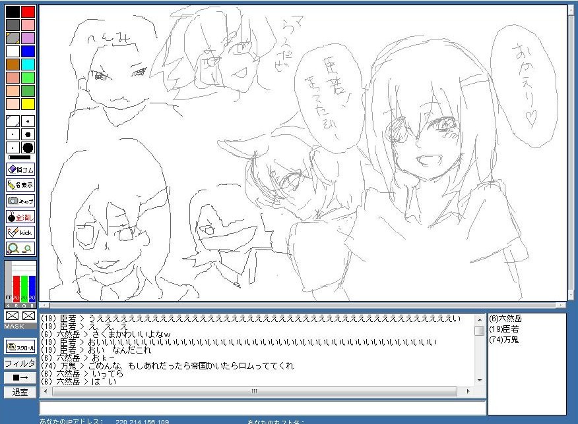Click the chat log's horizontal scroll left arrow
Viewport: 578px width, 424px height.
tap(46, 391)
